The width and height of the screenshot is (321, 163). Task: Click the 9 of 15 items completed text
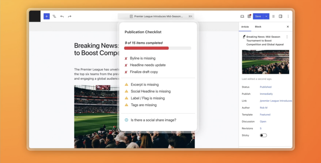tap(144, 43)
